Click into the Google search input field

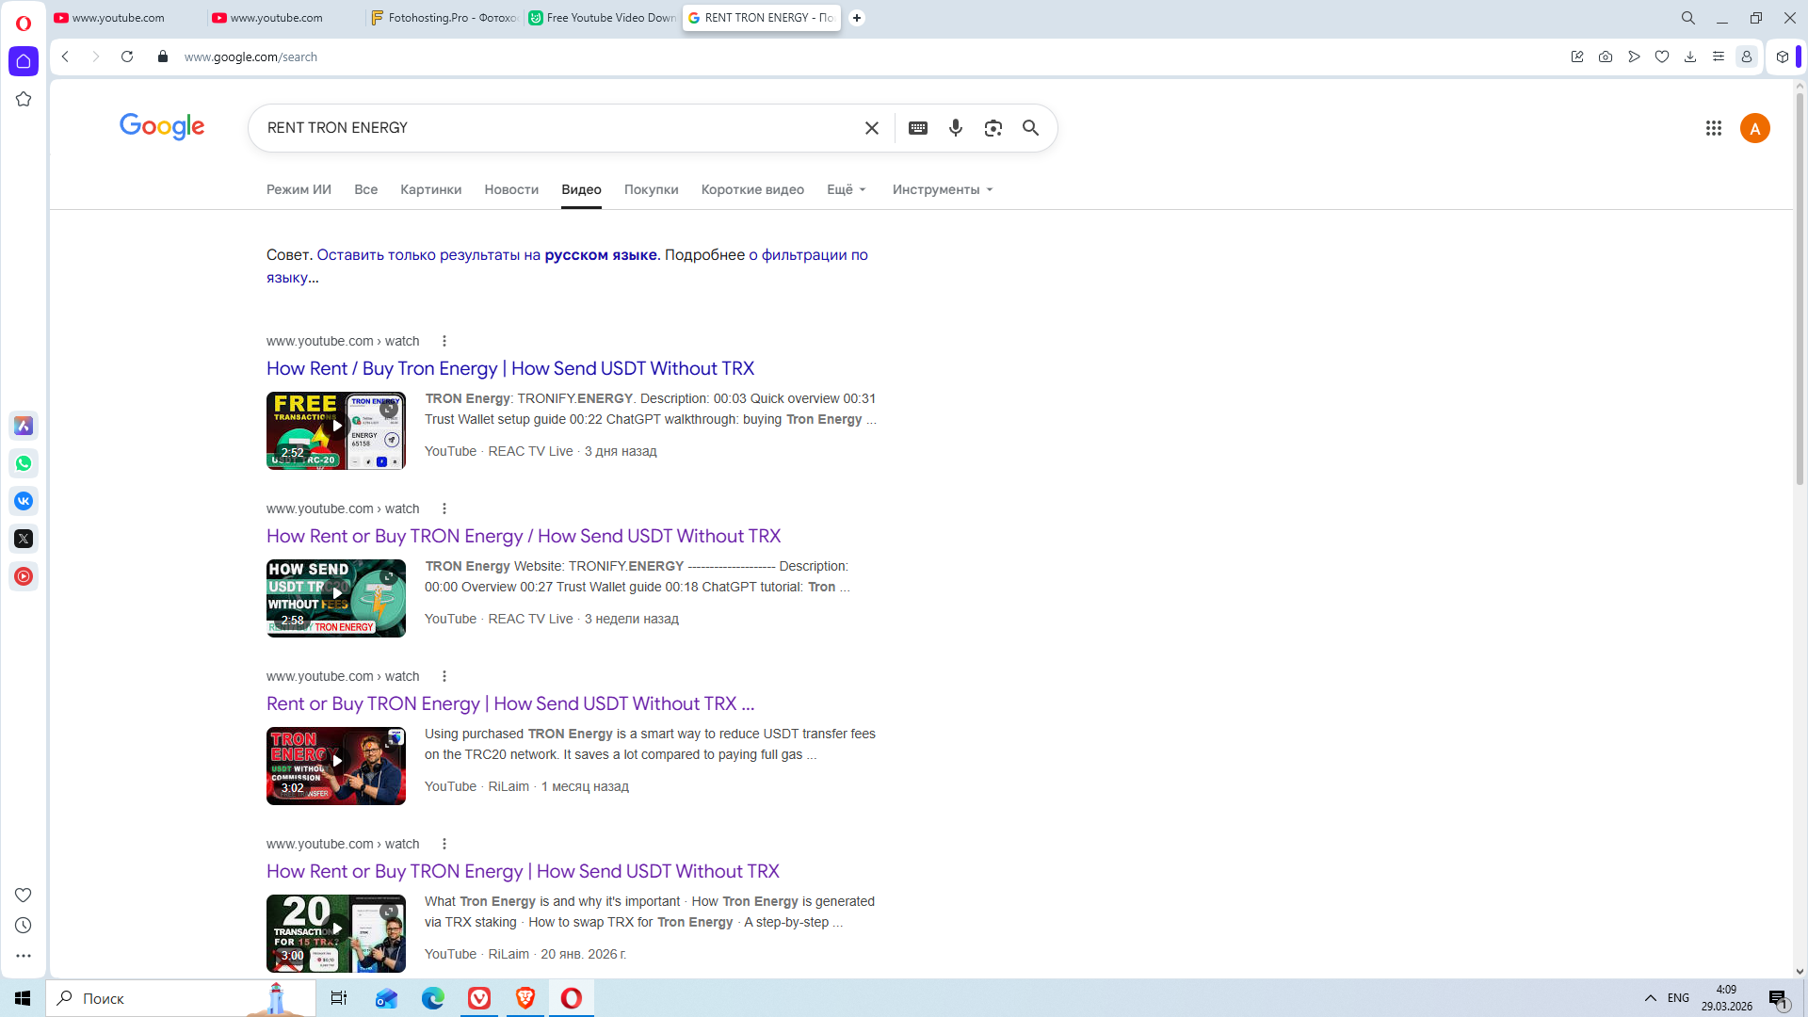556,128
